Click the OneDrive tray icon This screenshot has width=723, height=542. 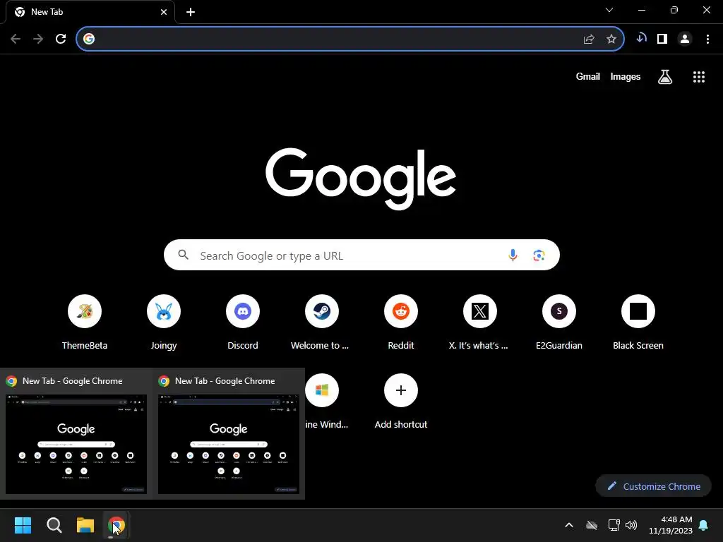pos(592,525)
